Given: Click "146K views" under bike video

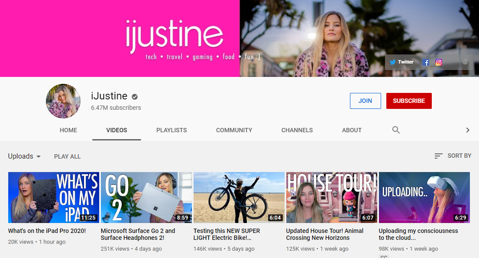Looking at the screenshot, I should [x=208, y=249].
